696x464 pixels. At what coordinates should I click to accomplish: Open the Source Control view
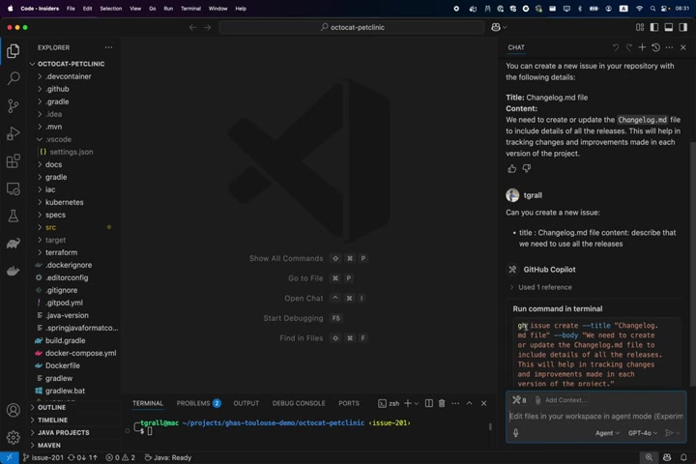(x=14, y=105)
